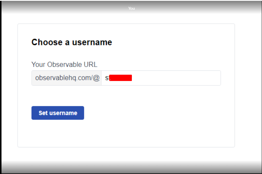This screenshot has height=174, width=262.
Task: Click the 'Choose a username' heading
Action: (72, 42)
